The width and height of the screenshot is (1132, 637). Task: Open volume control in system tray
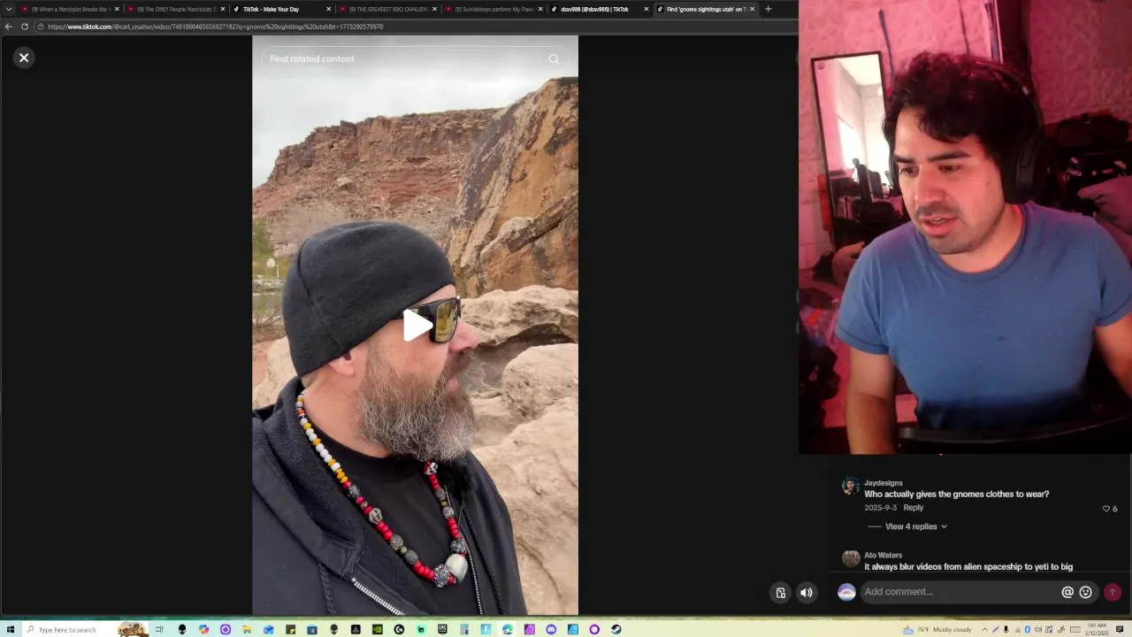point(1038,629)
